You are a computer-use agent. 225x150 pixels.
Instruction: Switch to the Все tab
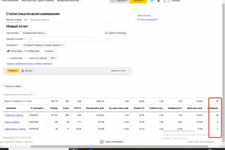click(26, 20)
